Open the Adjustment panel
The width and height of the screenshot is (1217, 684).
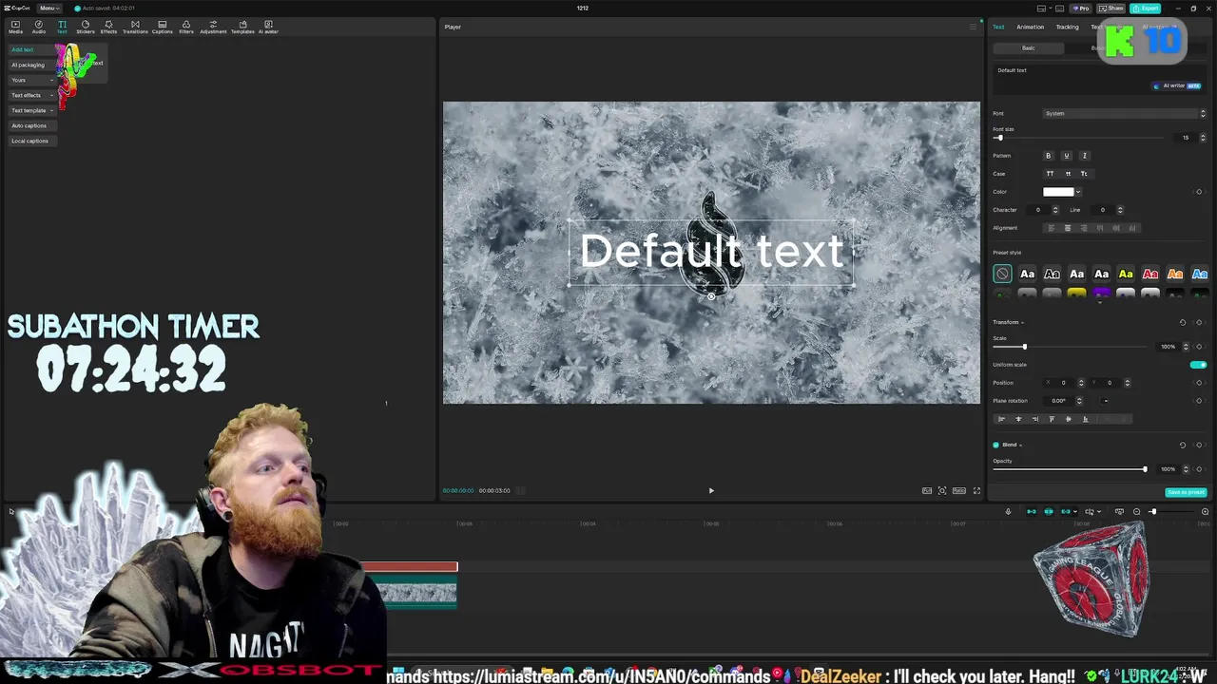(x=213, y=27)
